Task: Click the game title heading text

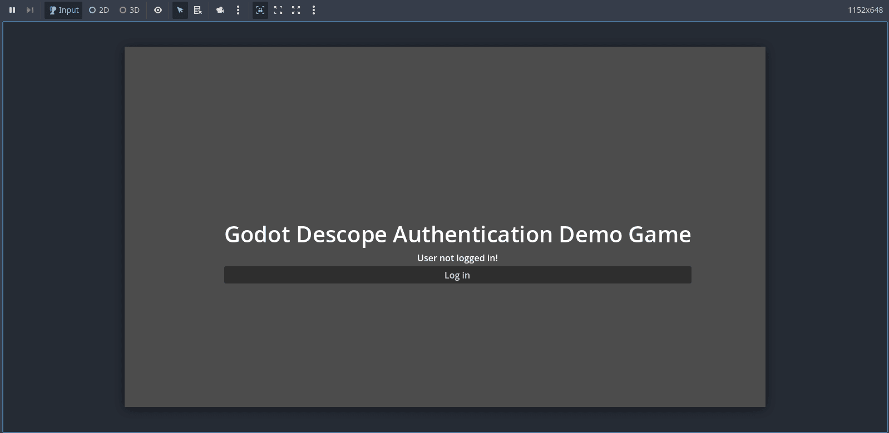Action: (457, 235)
